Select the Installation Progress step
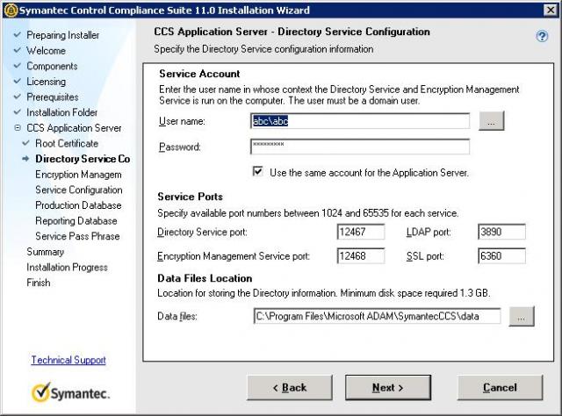Image resolution: width=562 pixels, height=416 pixels. click(67, 267)
